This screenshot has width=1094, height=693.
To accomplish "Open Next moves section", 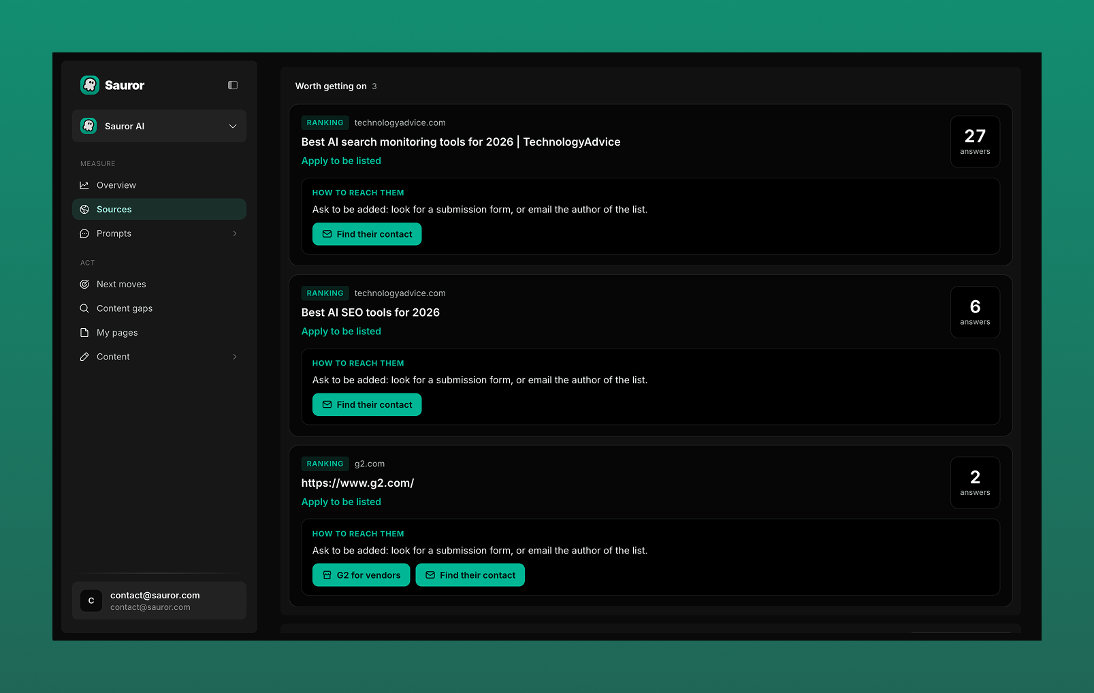I will (x=159, y=285).
